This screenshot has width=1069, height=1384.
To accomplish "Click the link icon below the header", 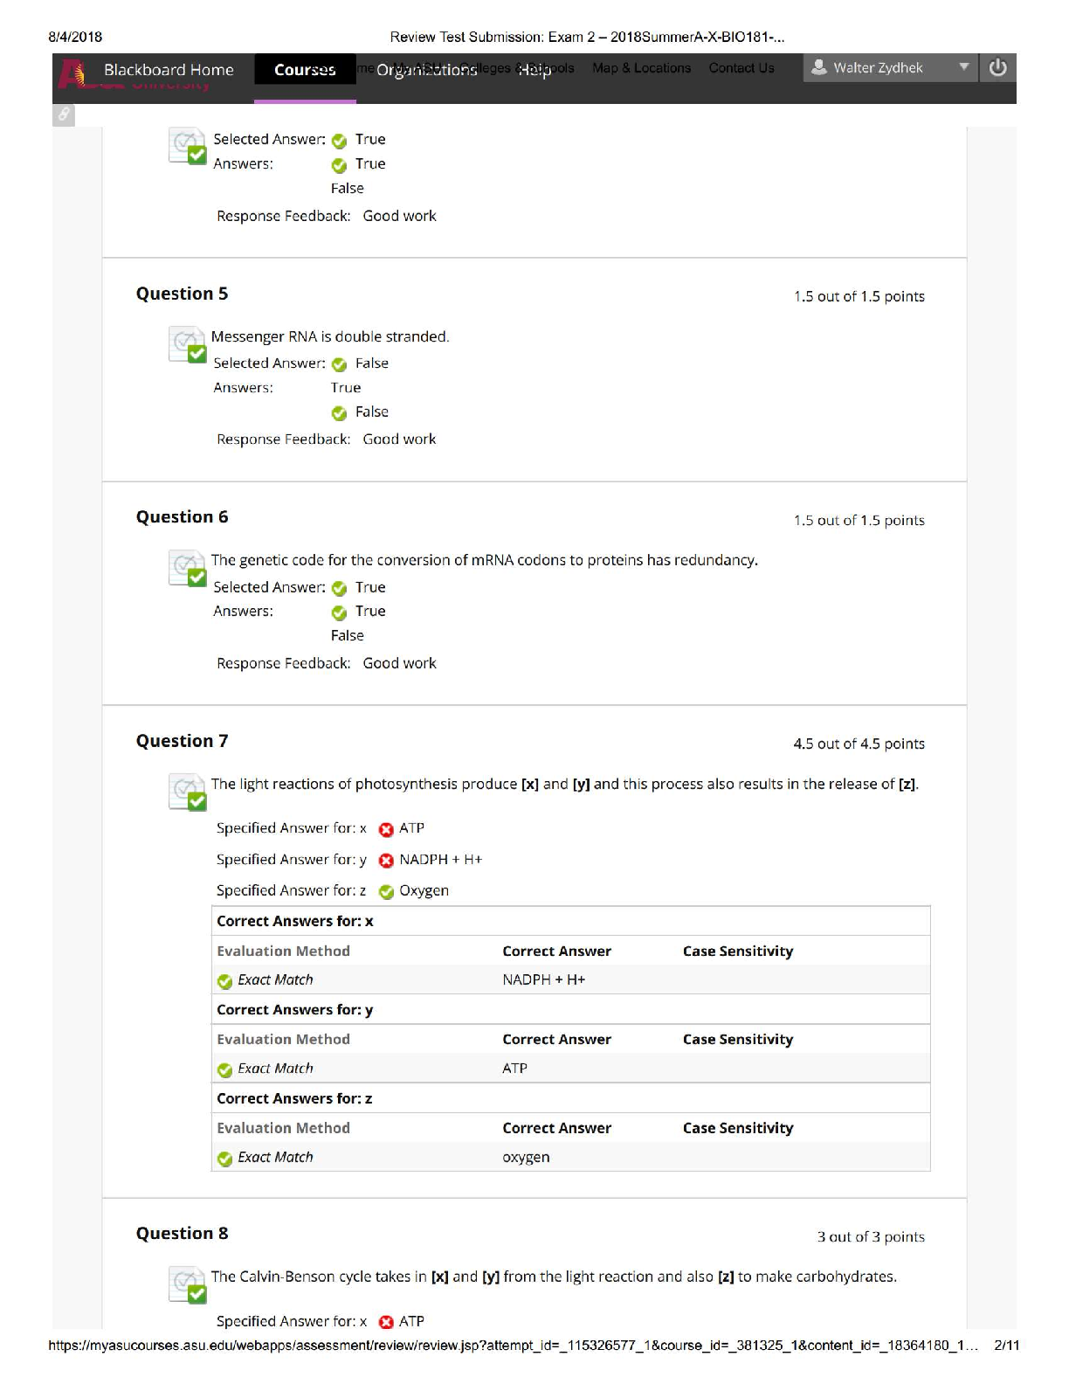I will (64, 114).
